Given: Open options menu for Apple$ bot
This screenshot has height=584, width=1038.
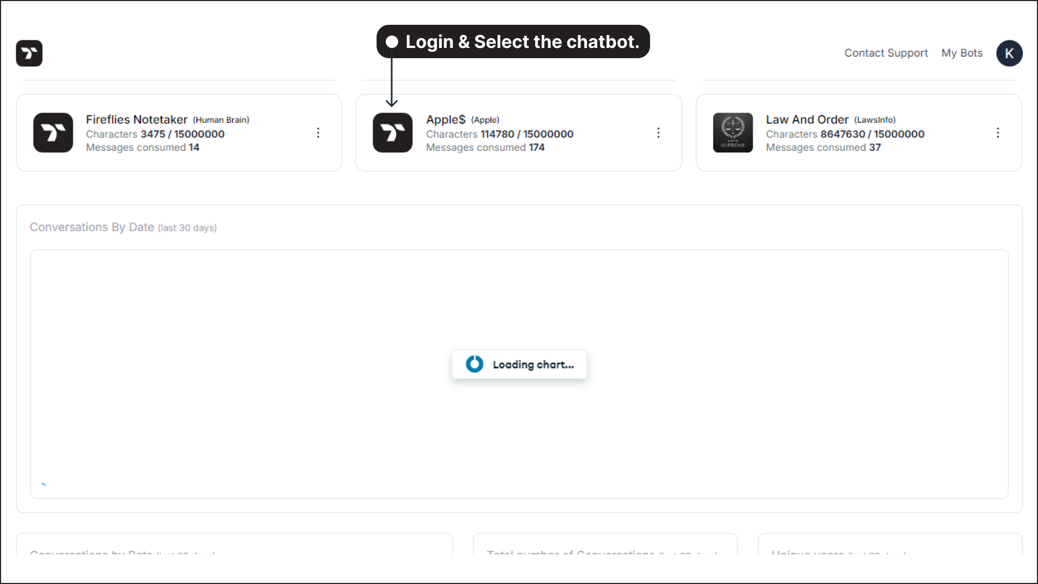Looking at the screenshot, I should coord(657,133).
